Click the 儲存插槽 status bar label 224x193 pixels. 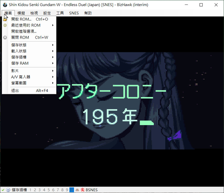(x=19, y=190)
